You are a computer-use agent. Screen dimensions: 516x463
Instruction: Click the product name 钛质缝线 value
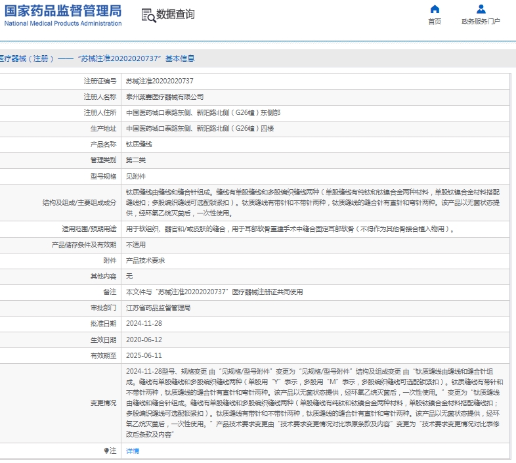pos(139,144)
